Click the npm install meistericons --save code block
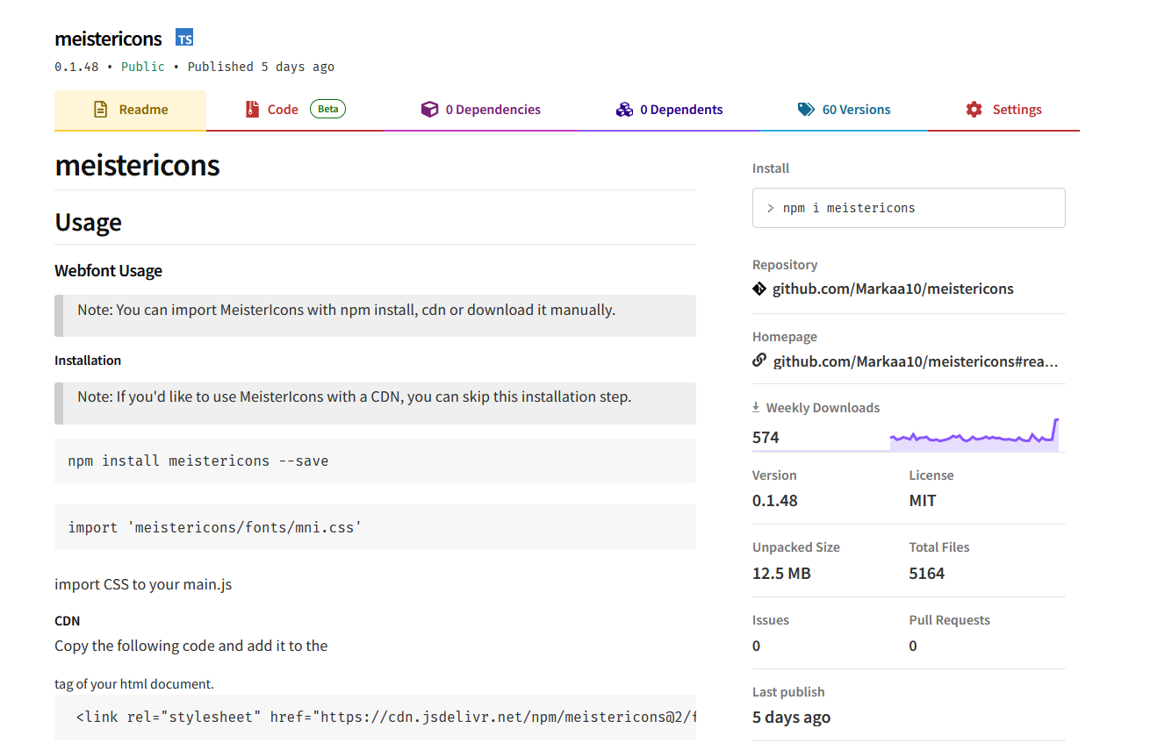 (x=375, y=461)
